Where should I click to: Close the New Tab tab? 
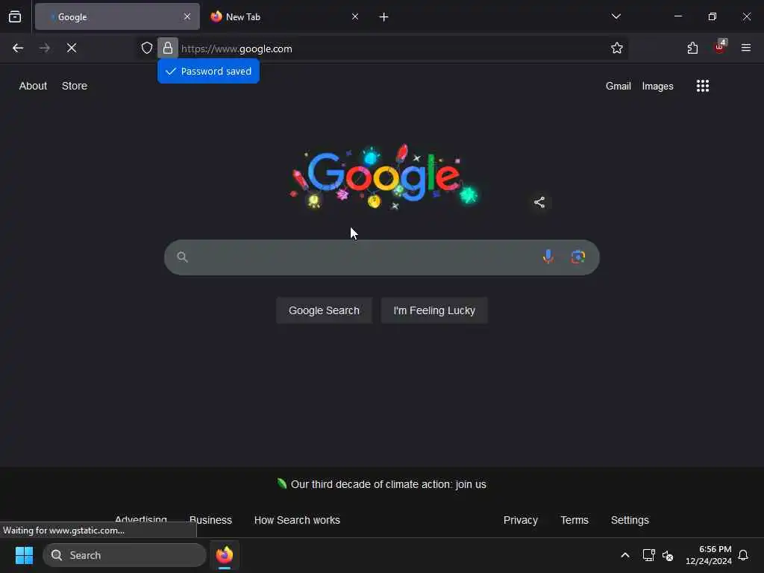pyautogui.click(x=355, y=16)
